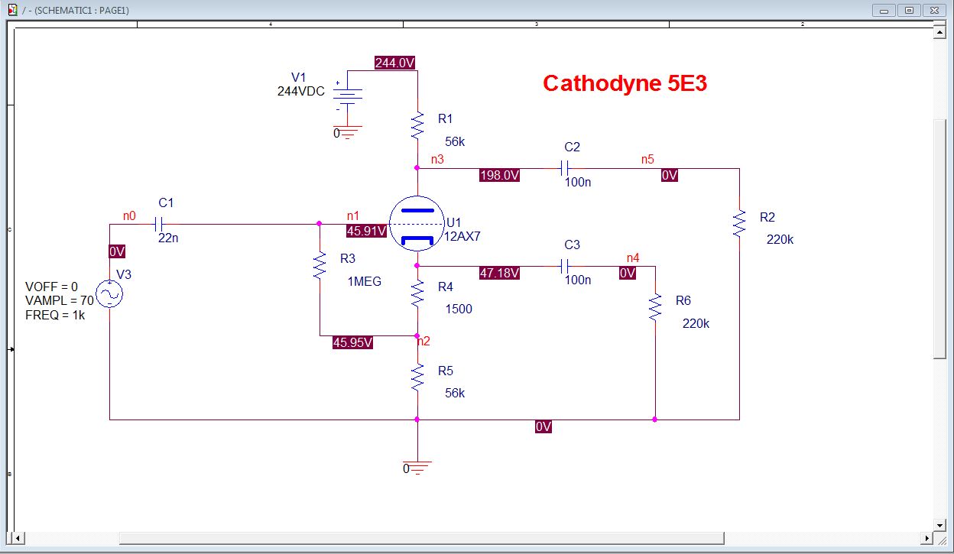Screen dimensions: 954x554
Task: Restore down the schematic window
Action: pyautogui.click(x=910, y=10)
